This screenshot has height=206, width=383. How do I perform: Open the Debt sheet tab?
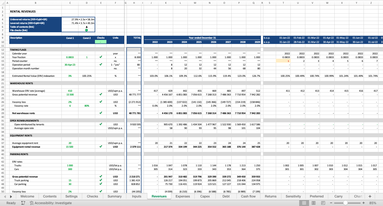tap(226, 196)
